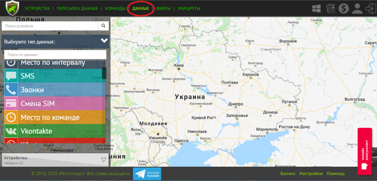Open the news page icon in the header
The height and width of the screenshot is (181, 377).
point(330,9)
